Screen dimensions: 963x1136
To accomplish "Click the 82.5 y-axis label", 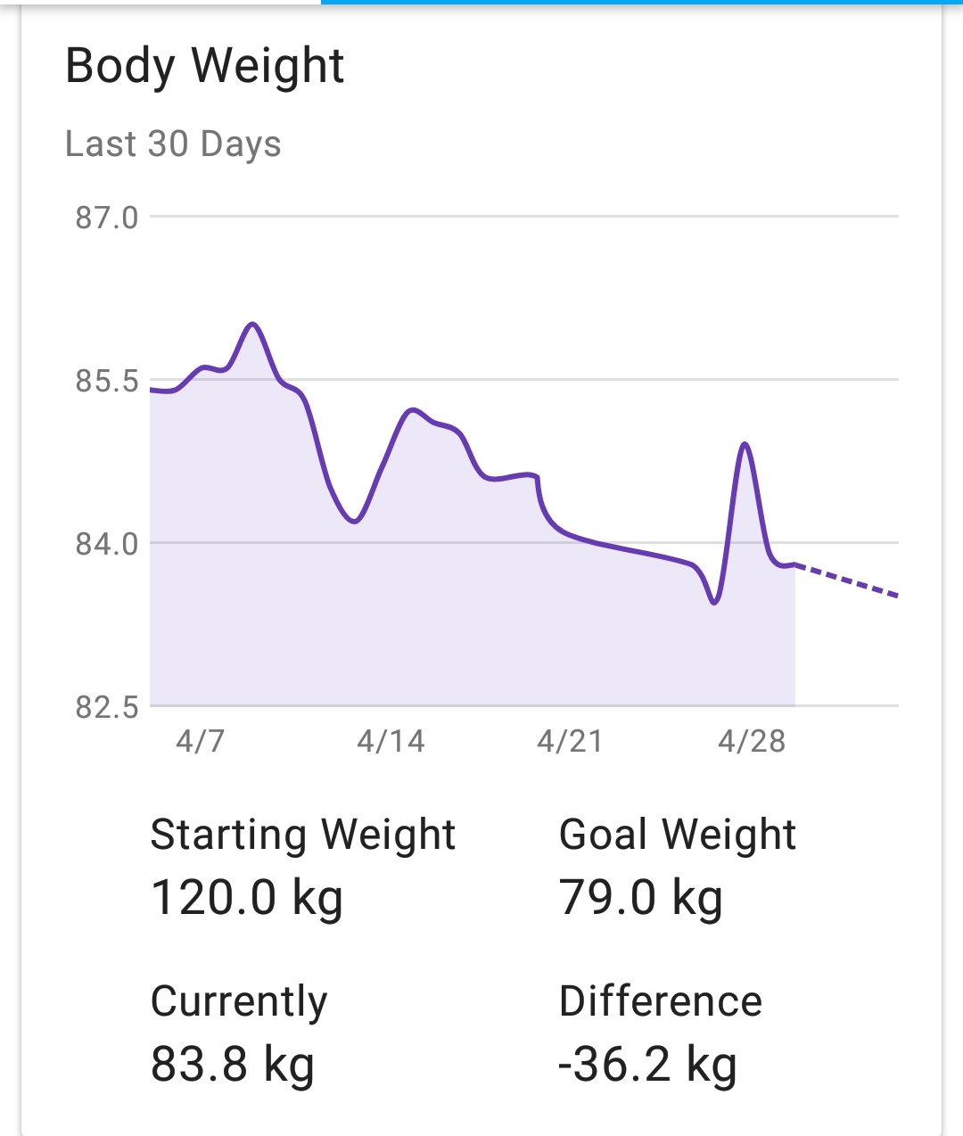I will (107, 708).
